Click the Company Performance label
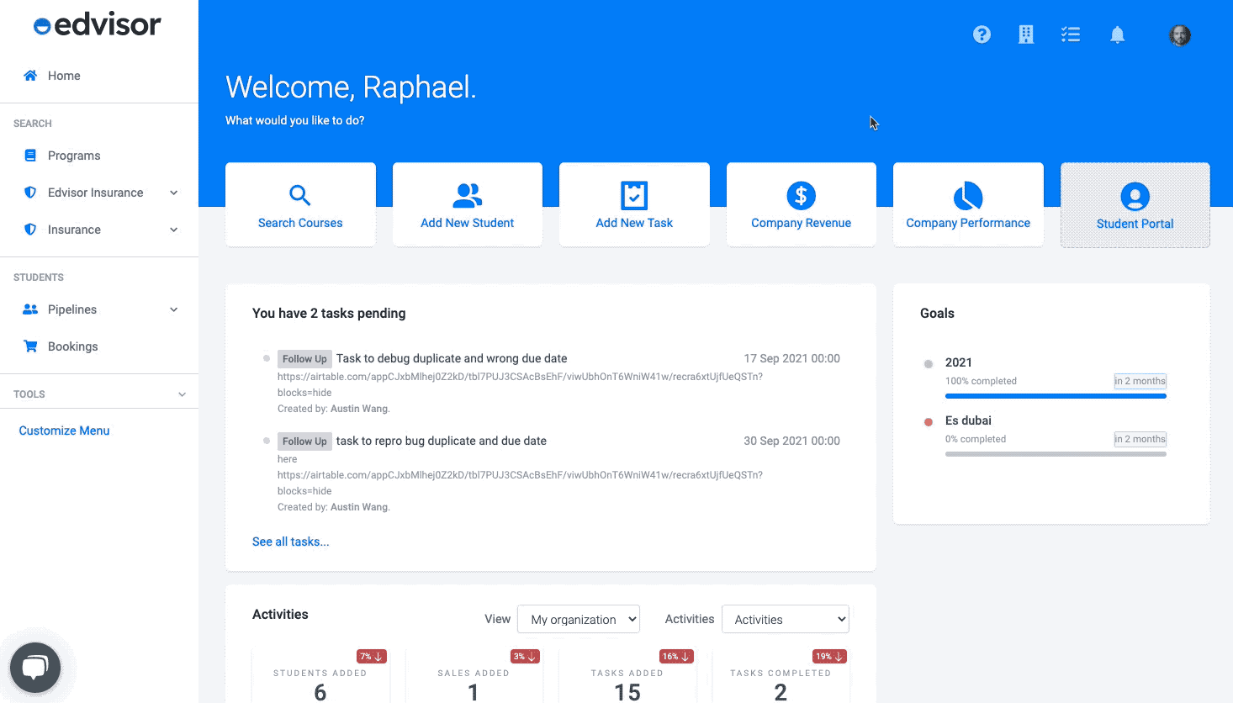The height and width of the screenshot is (703, 1233). tap(968, 223)
